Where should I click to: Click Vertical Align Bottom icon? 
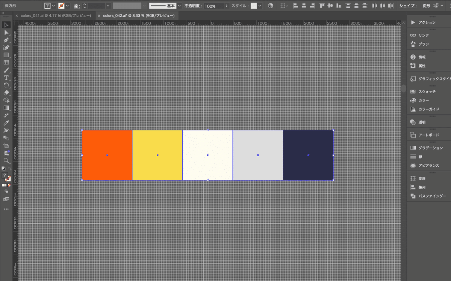coord(339,6)
